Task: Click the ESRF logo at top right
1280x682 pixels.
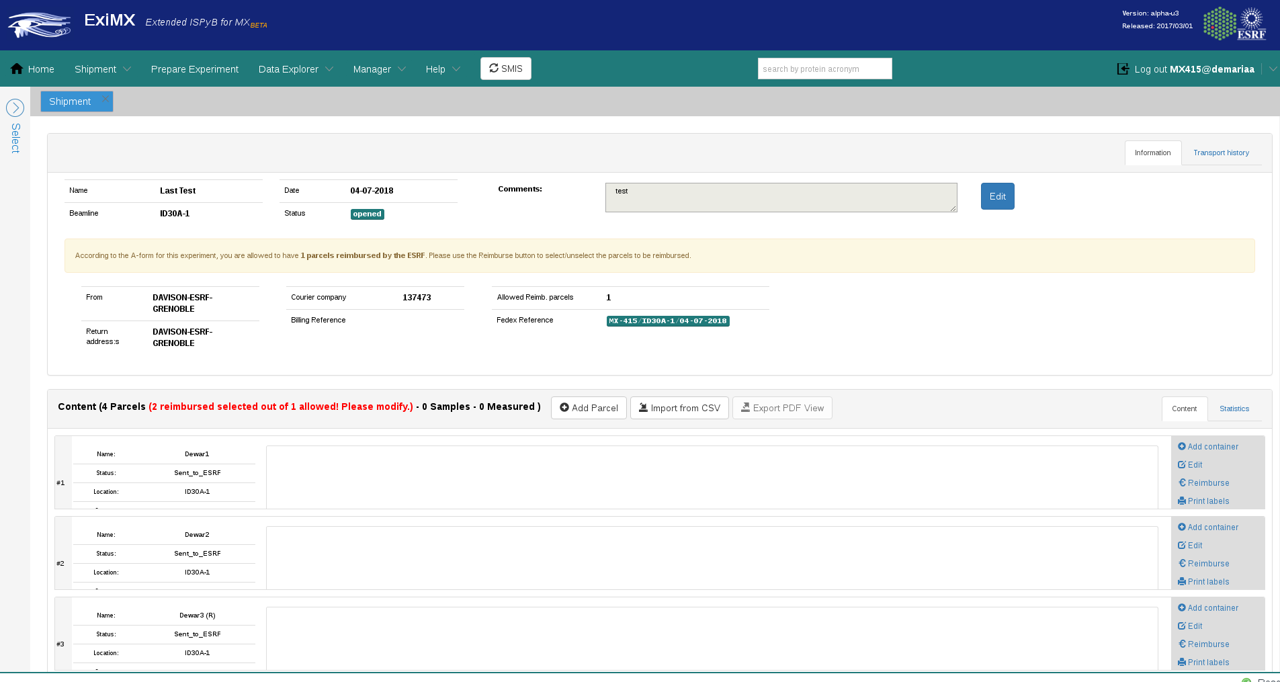Action: click(x=1234, y=23)
